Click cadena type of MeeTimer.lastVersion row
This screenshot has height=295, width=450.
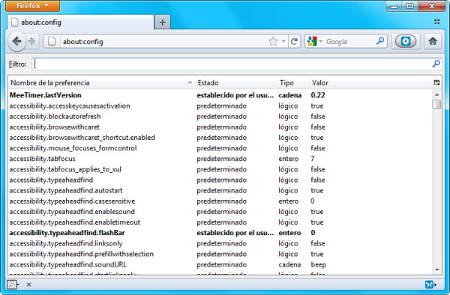289,95
